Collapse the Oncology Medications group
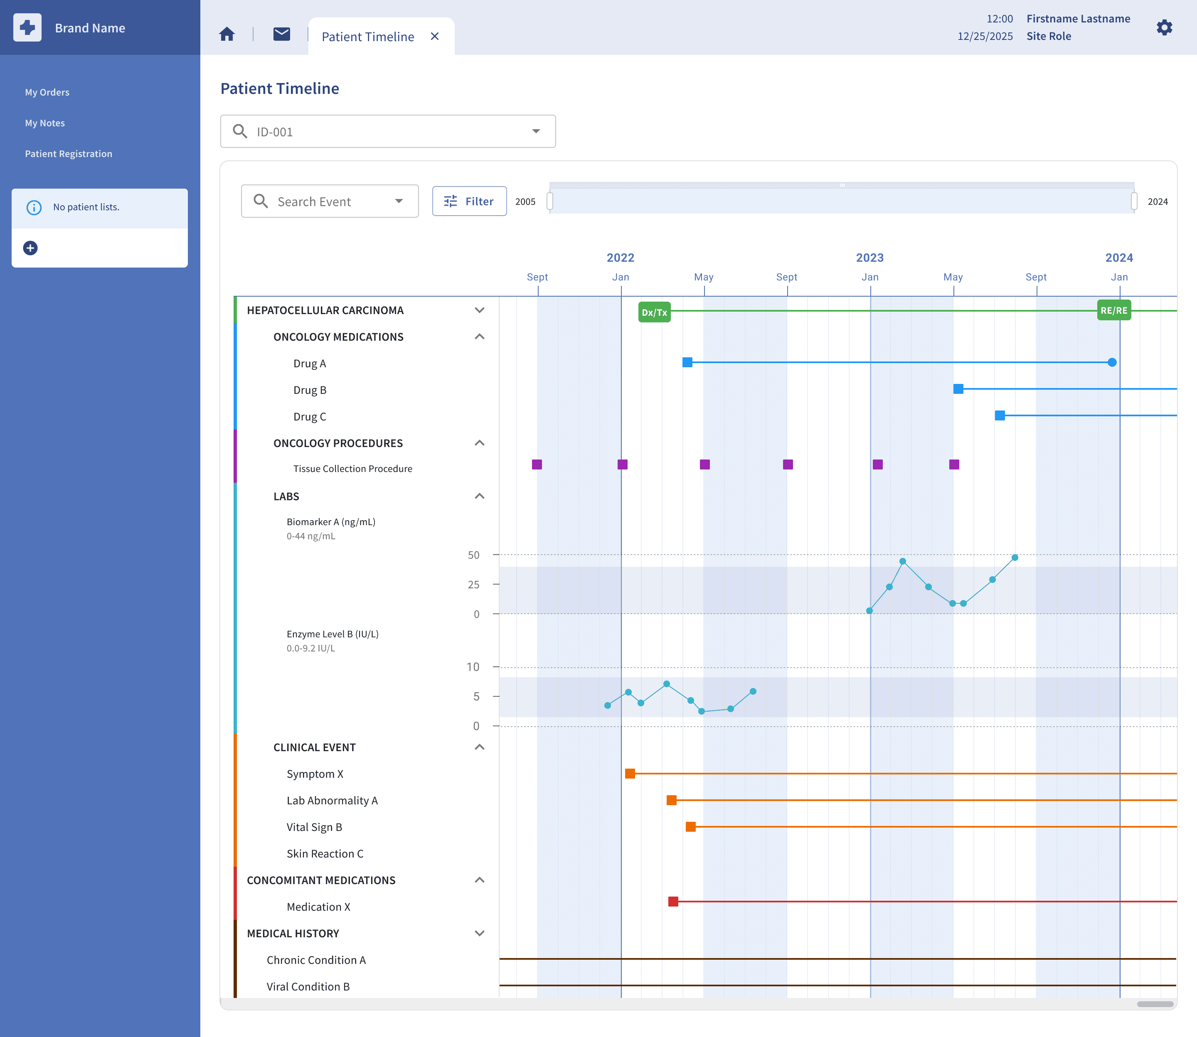 click(479, 337)
